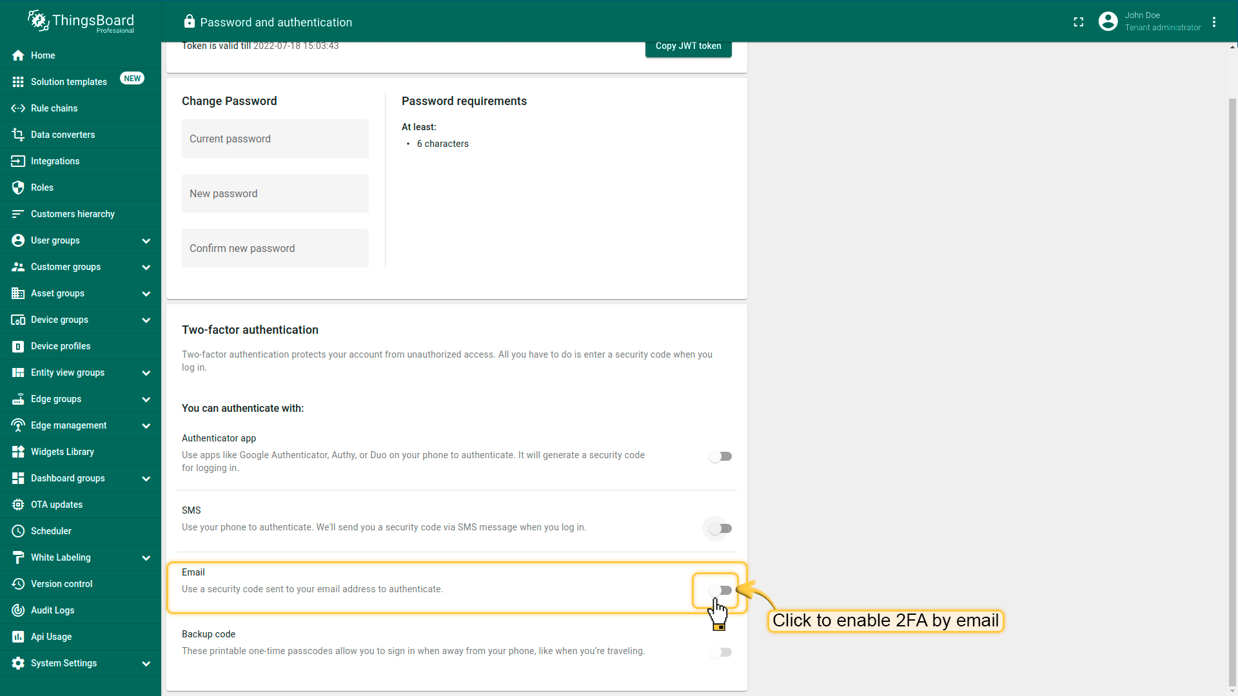Click the Roles shield icon

[18, 188]
